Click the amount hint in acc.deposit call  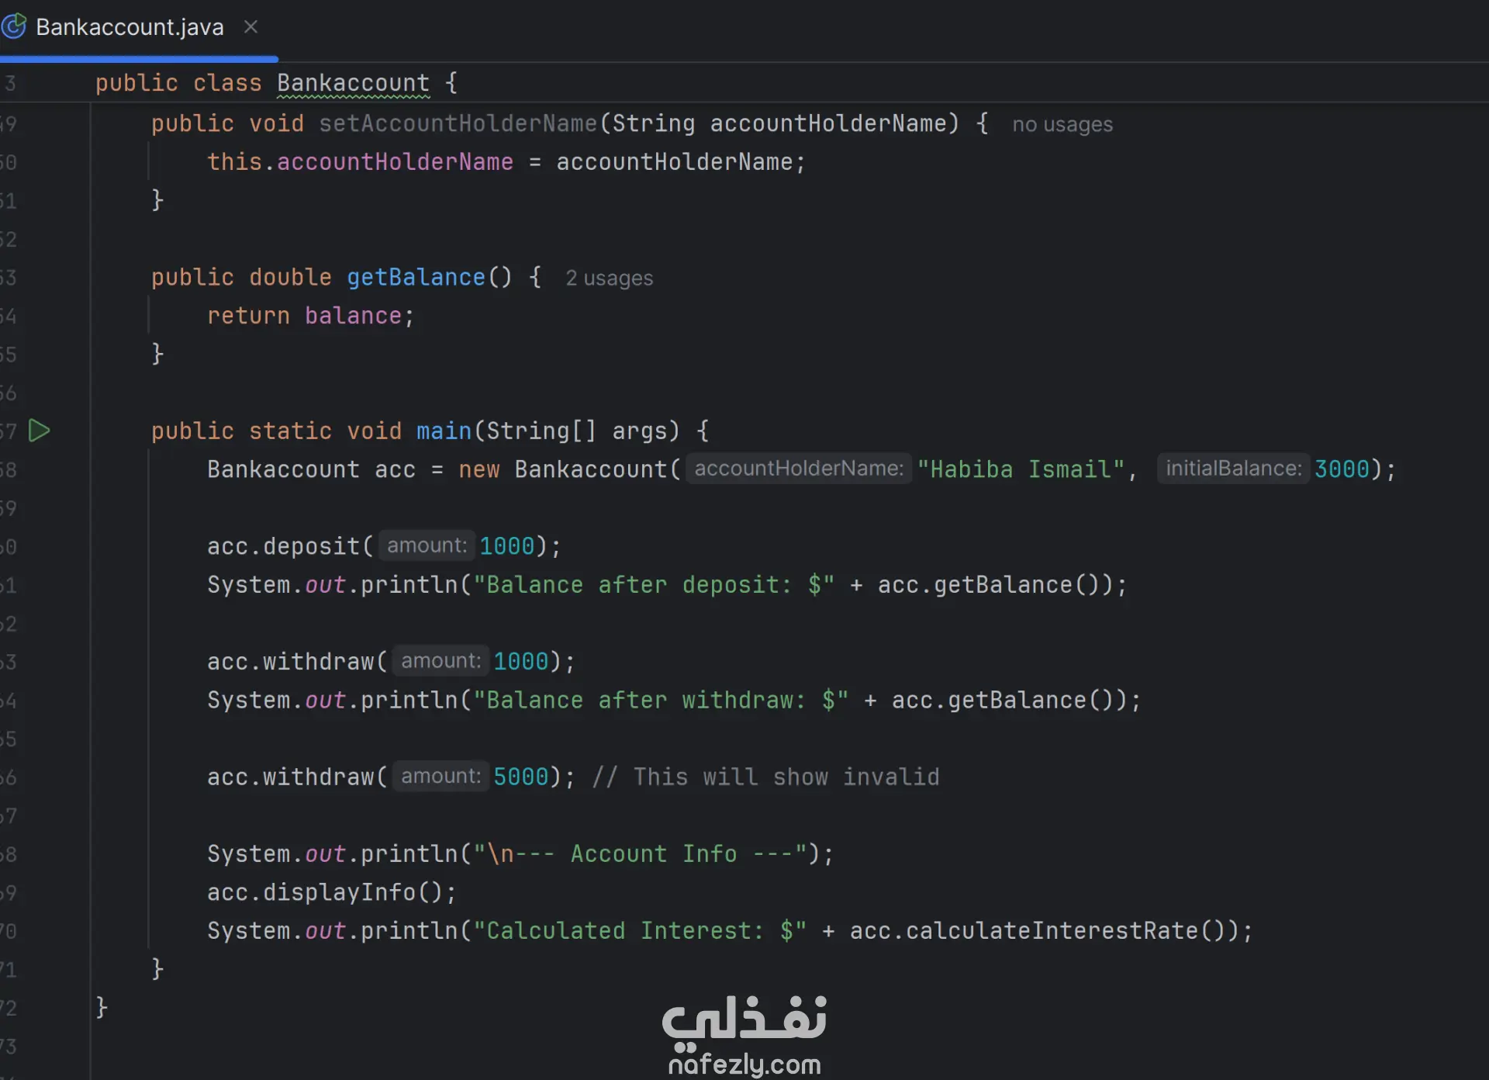click(427, 545)
